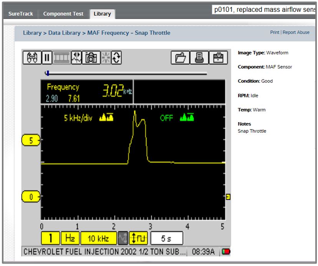Click the Print link
This screenshot has width=318, height=266.
[x=275, y=32]
